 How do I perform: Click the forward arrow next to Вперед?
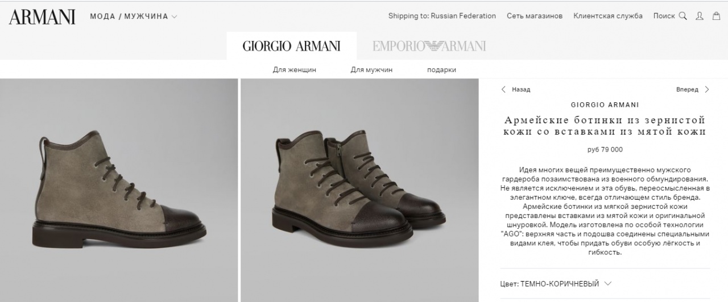click(x=707, y=90)
